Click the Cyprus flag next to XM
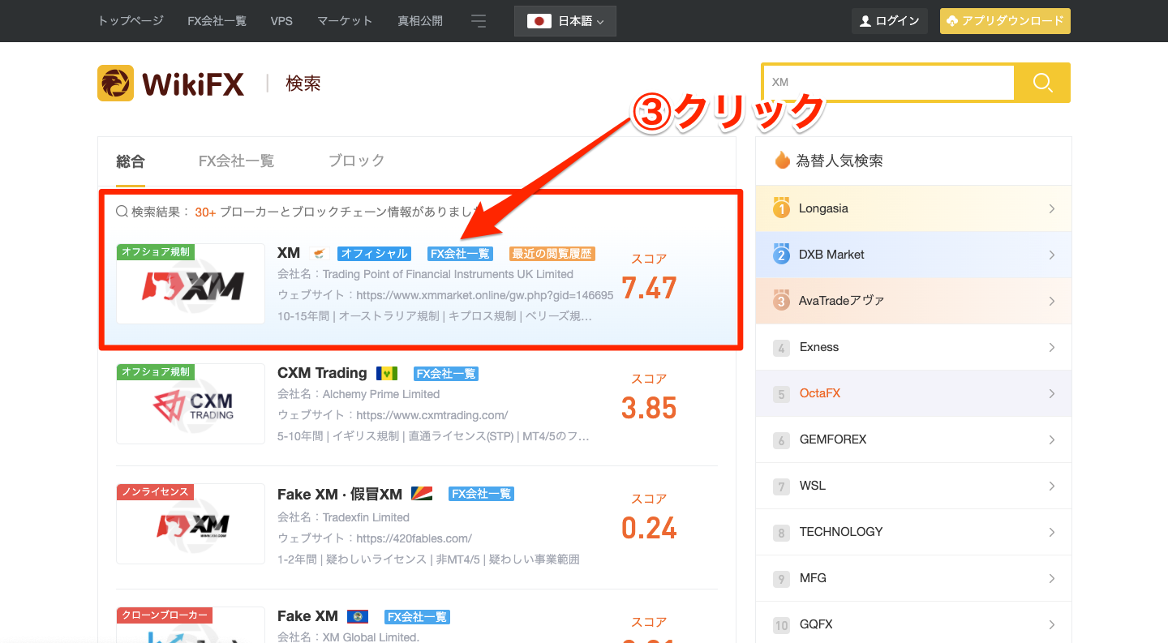 320,254
